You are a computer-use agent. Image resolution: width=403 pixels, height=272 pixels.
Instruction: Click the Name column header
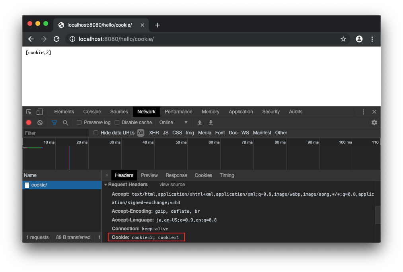[62, 175]
